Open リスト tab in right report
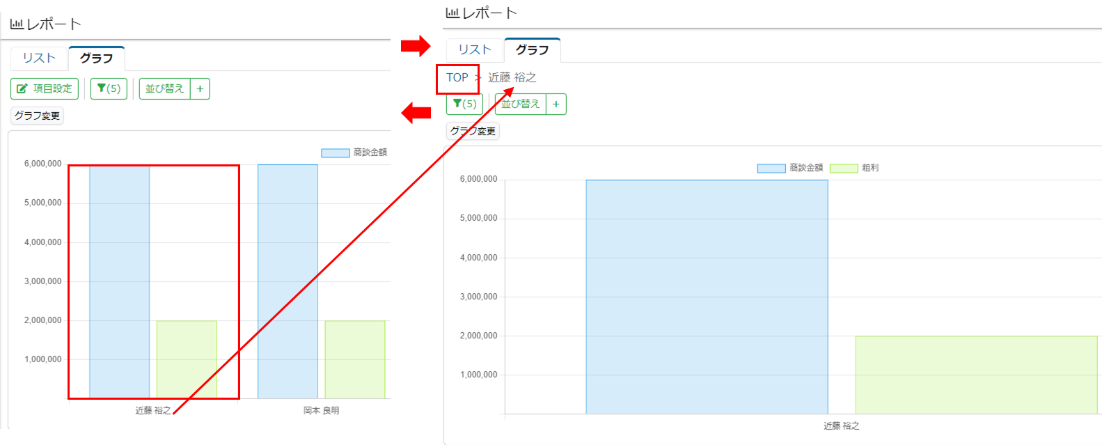Viewport: 1102px width, 445px height. pos(475,50)
